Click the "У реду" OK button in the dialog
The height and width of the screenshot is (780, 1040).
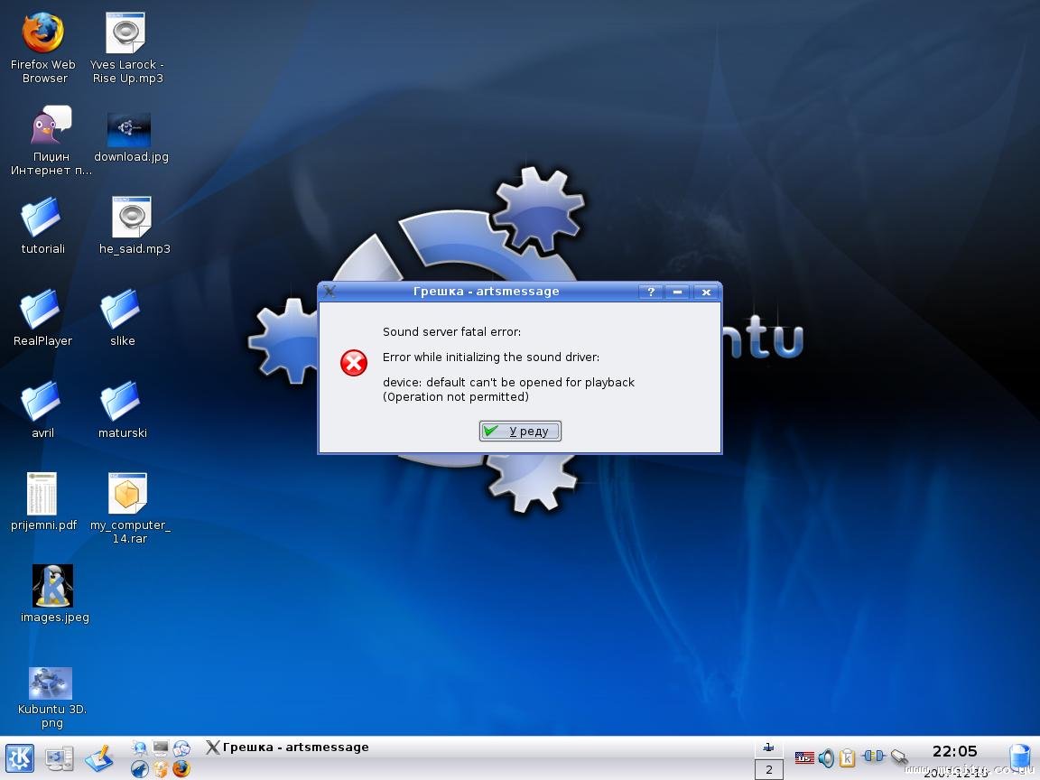[520, 432]
